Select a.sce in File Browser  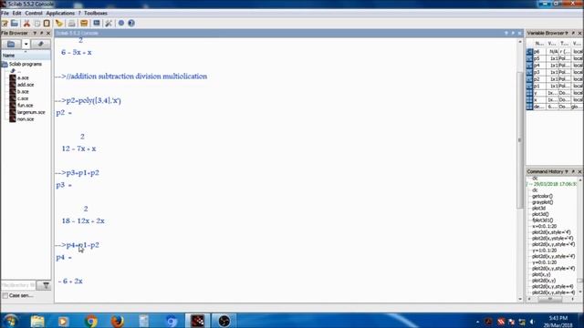click(x=23, y=77)
